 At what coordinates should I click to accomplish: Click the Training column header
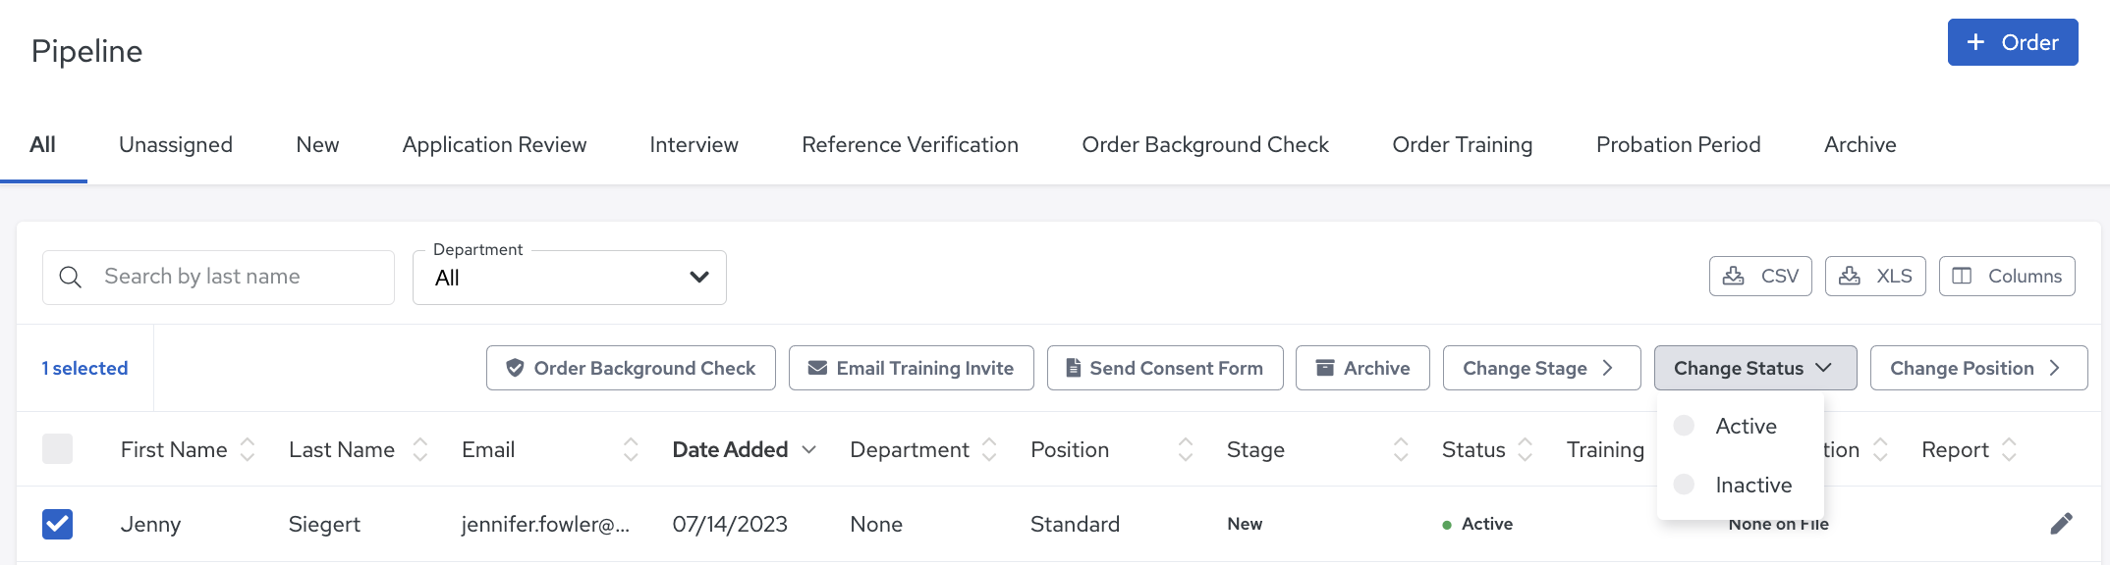[x=1605, y=449]
